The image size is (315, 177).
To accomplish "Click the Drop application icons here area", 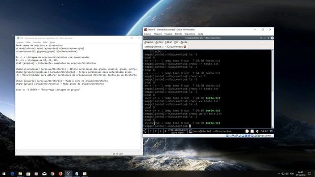I will click(177, 131).
